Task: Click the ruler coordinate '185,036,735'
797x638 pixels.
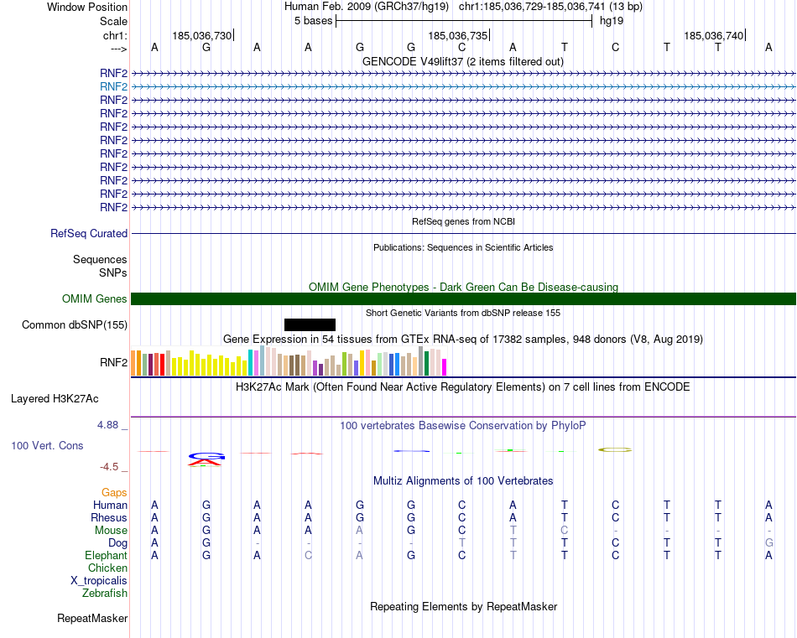Action: 457,35
